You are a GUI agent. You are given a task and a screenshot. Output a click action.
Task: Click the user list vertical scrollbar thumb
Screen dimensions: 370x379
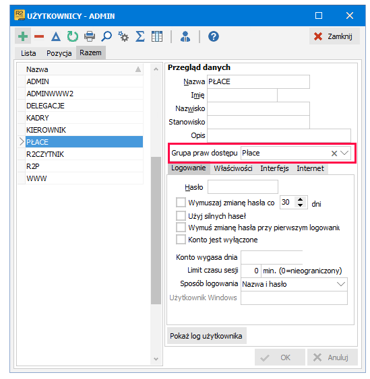[x=156, y=230]
